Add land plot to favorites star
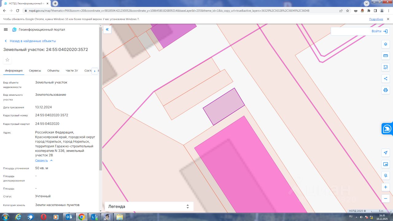The height and width of the screenshot is (221, 393). 7,60
